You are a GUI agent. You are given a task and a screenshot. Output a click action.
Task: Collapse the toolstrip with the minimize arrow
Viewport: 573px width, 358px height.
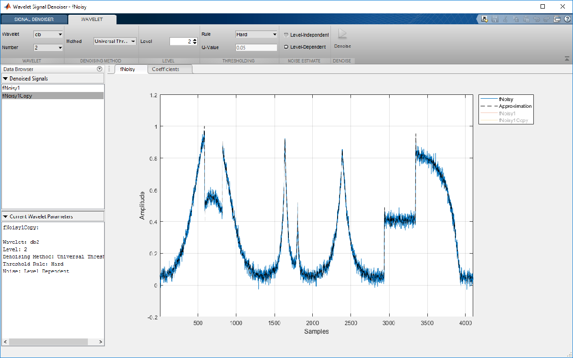pyautogui.click(x=567, y=59)
